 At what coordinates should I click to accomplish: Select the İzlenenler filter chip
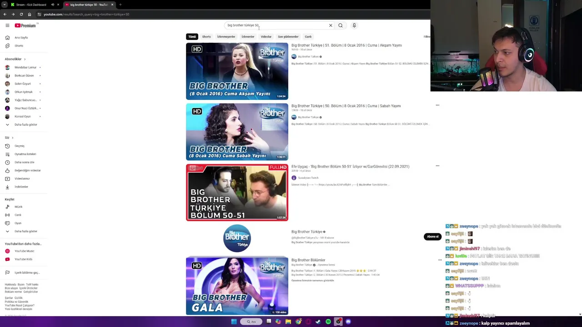click(x=248, y=37)
